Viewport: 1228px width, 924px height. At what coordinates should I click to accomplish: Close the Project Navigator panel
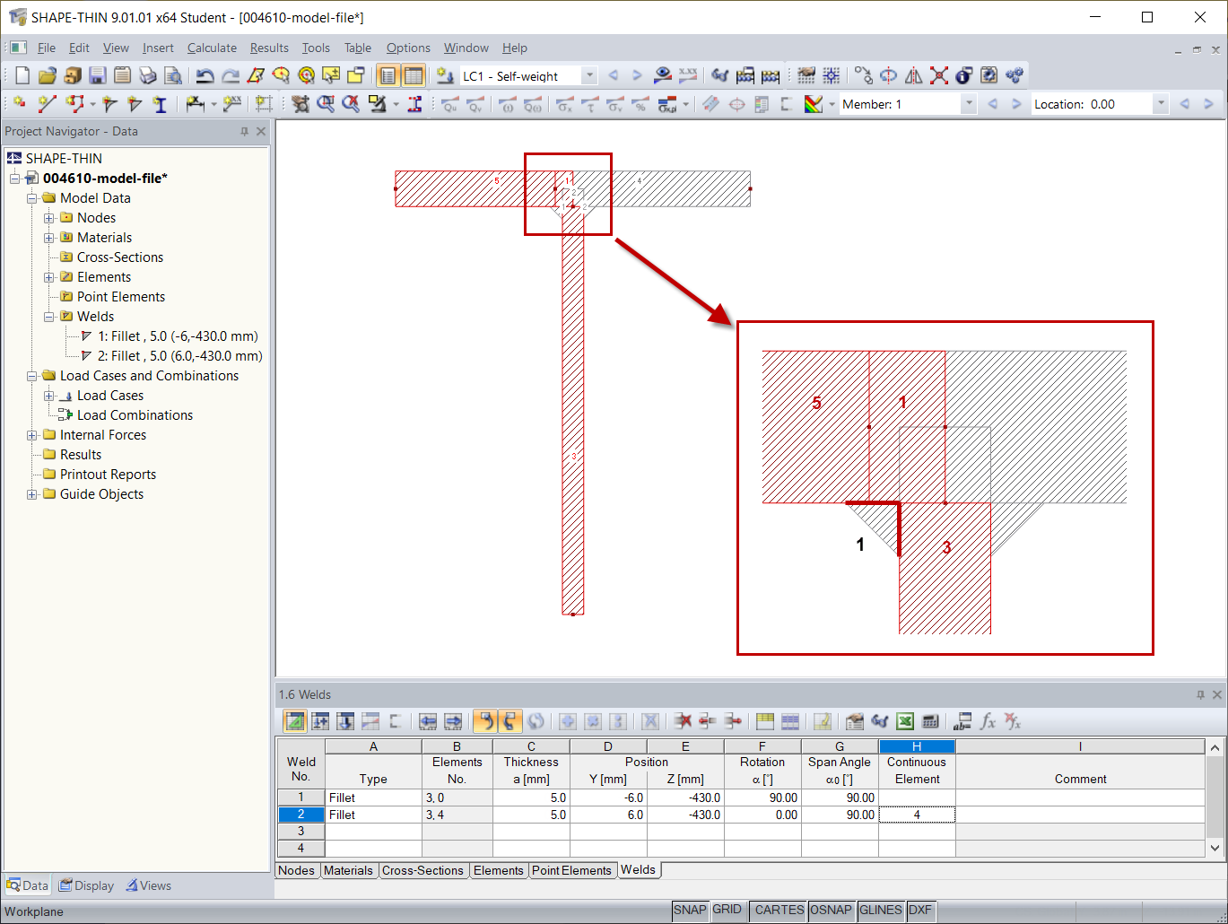(x=261, y=131)
